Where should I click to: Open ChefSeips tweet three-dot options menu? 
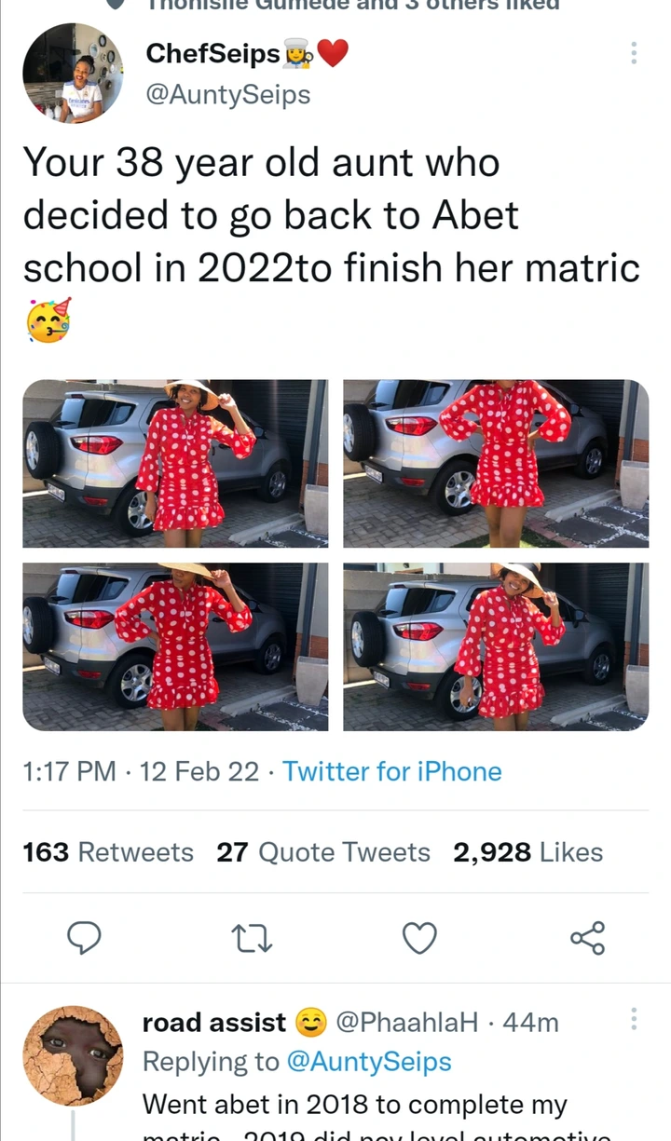point(634,53)
